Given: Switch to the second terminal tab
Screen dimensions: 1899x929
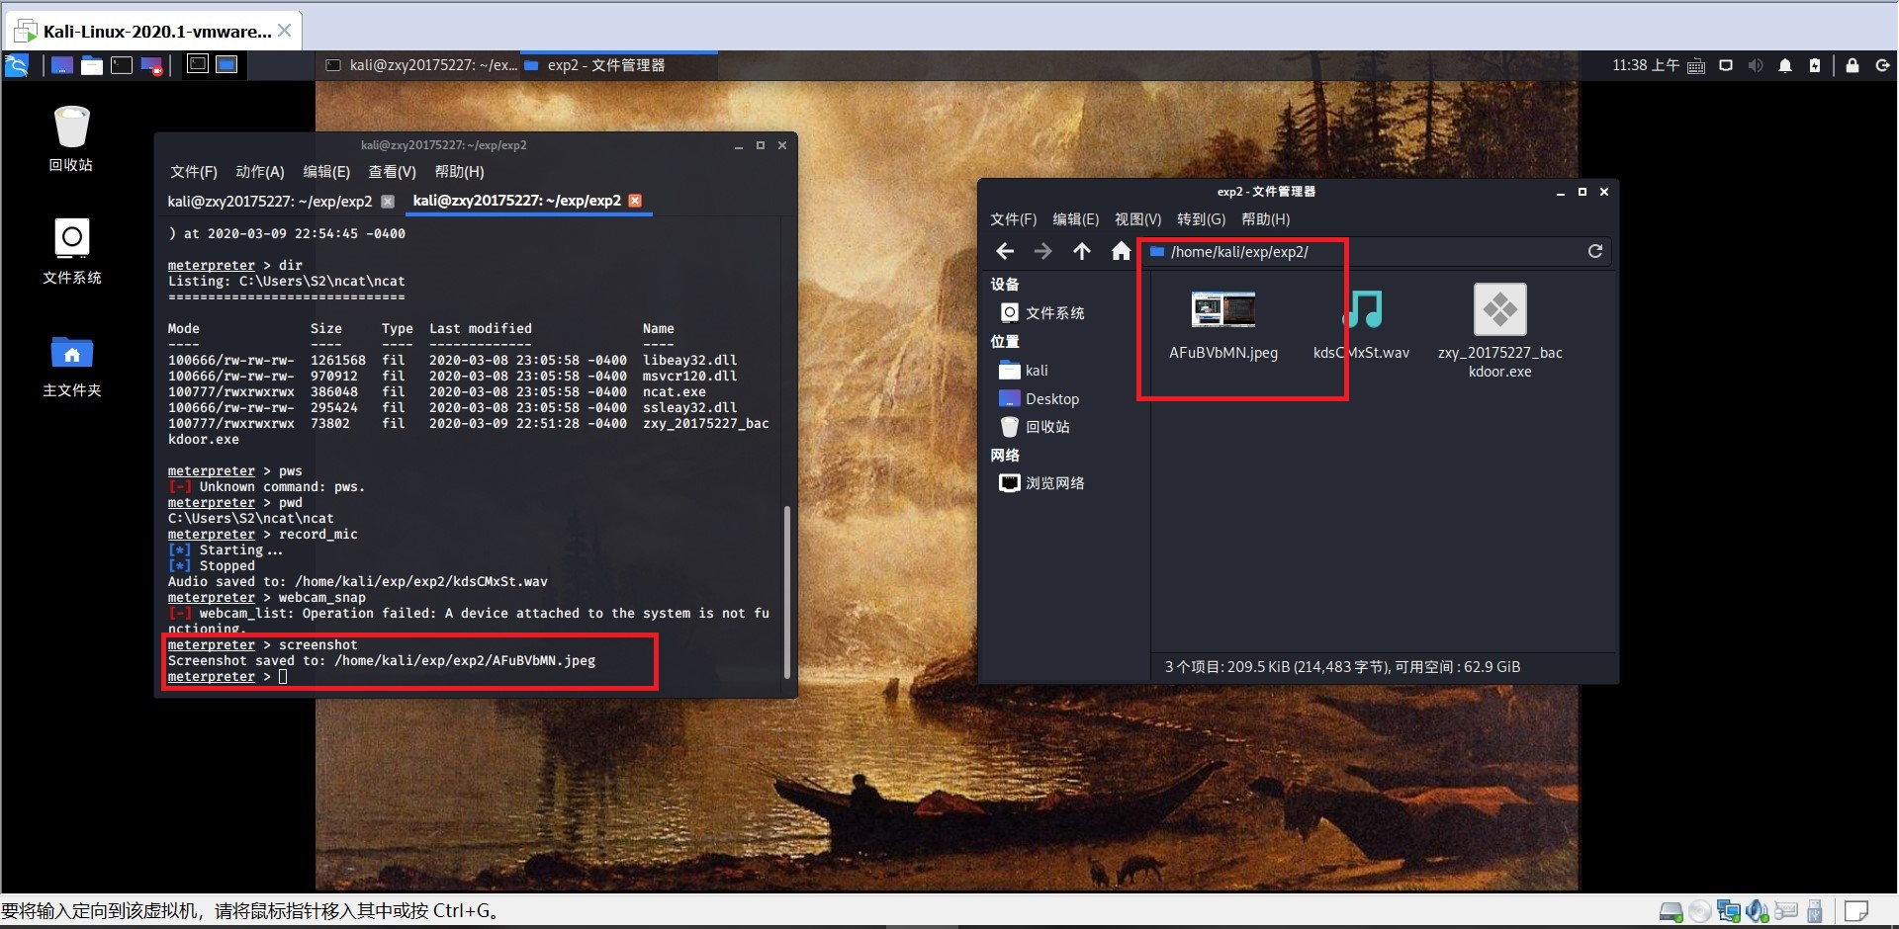Looking at the screenshot, I should click(x=517, y=201).
